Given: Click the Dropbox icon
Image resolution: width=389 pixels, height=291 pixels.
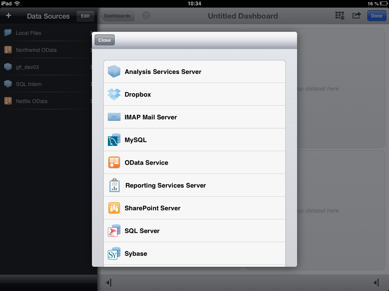Looking at the screenshot, I should pos(114,94).
